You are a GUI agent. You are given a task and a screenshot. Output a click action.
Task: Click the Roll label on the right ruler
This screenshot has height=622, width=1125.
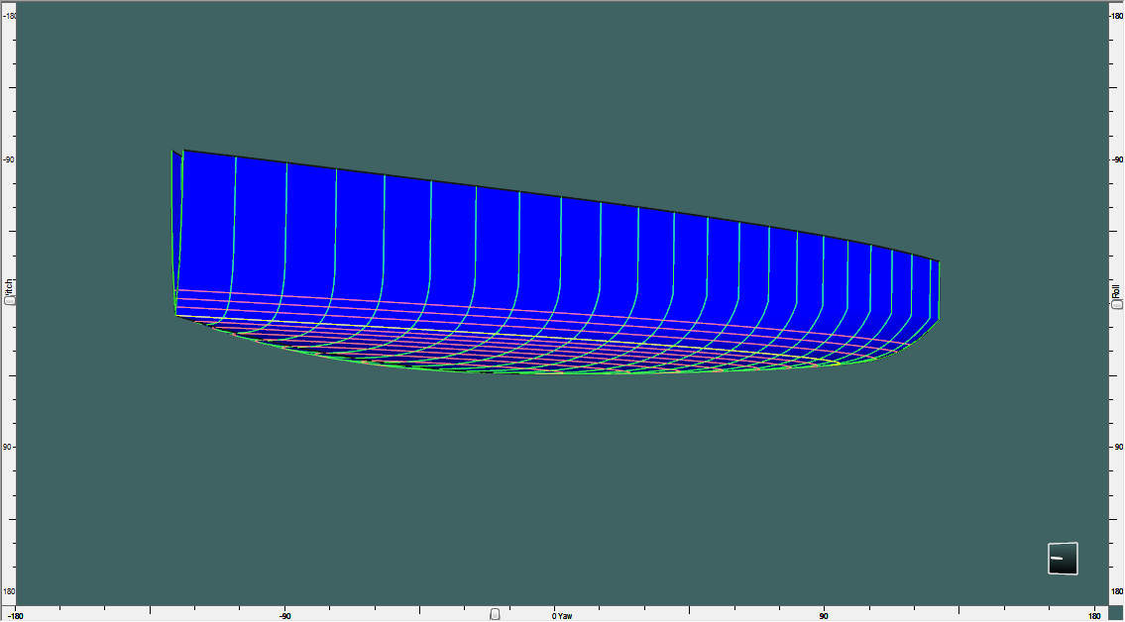[1116, 291]
